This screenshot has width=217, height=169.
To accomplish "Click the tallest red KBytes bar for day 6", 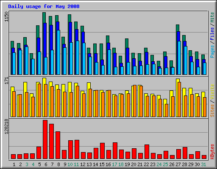I will click(x=45, y=139).
